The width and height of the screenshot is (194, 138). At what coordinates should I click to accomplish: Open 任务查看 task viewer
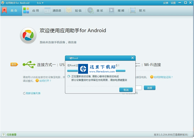pos(11,135)
